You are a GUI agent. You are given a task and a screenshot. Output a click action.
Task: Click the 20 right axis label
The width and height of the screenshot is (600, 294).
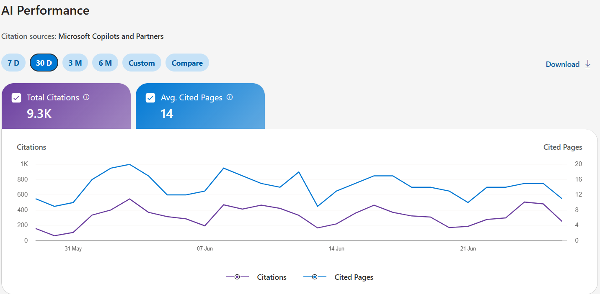578,164
